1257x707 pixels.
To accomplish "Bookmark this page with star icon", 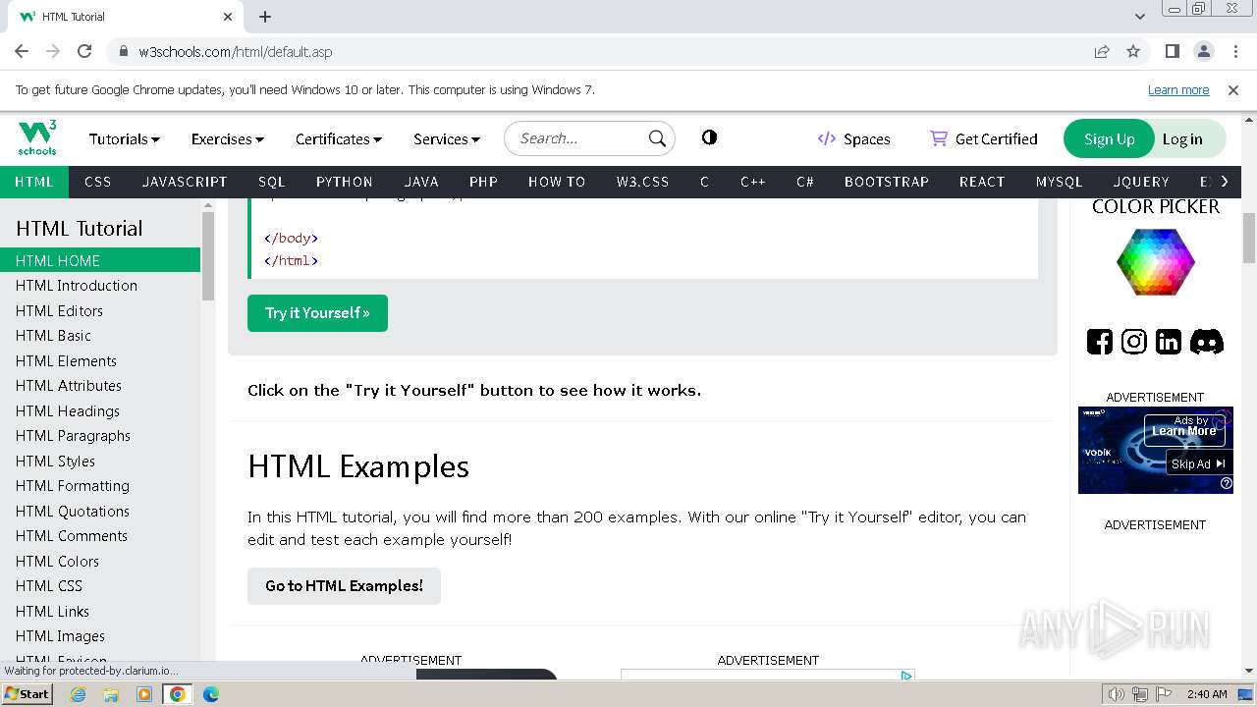I will (1133, 51).
